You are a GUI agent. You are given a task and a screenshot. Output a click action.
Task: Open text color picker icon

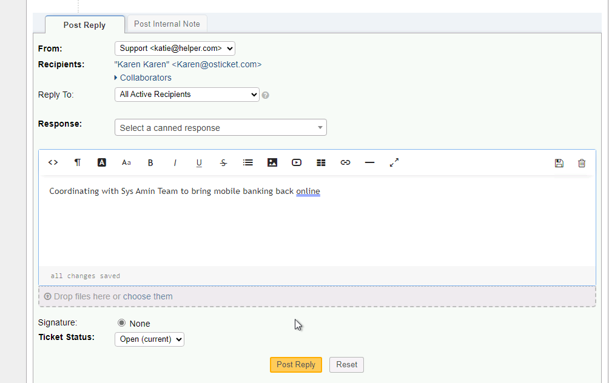[102, 162]
